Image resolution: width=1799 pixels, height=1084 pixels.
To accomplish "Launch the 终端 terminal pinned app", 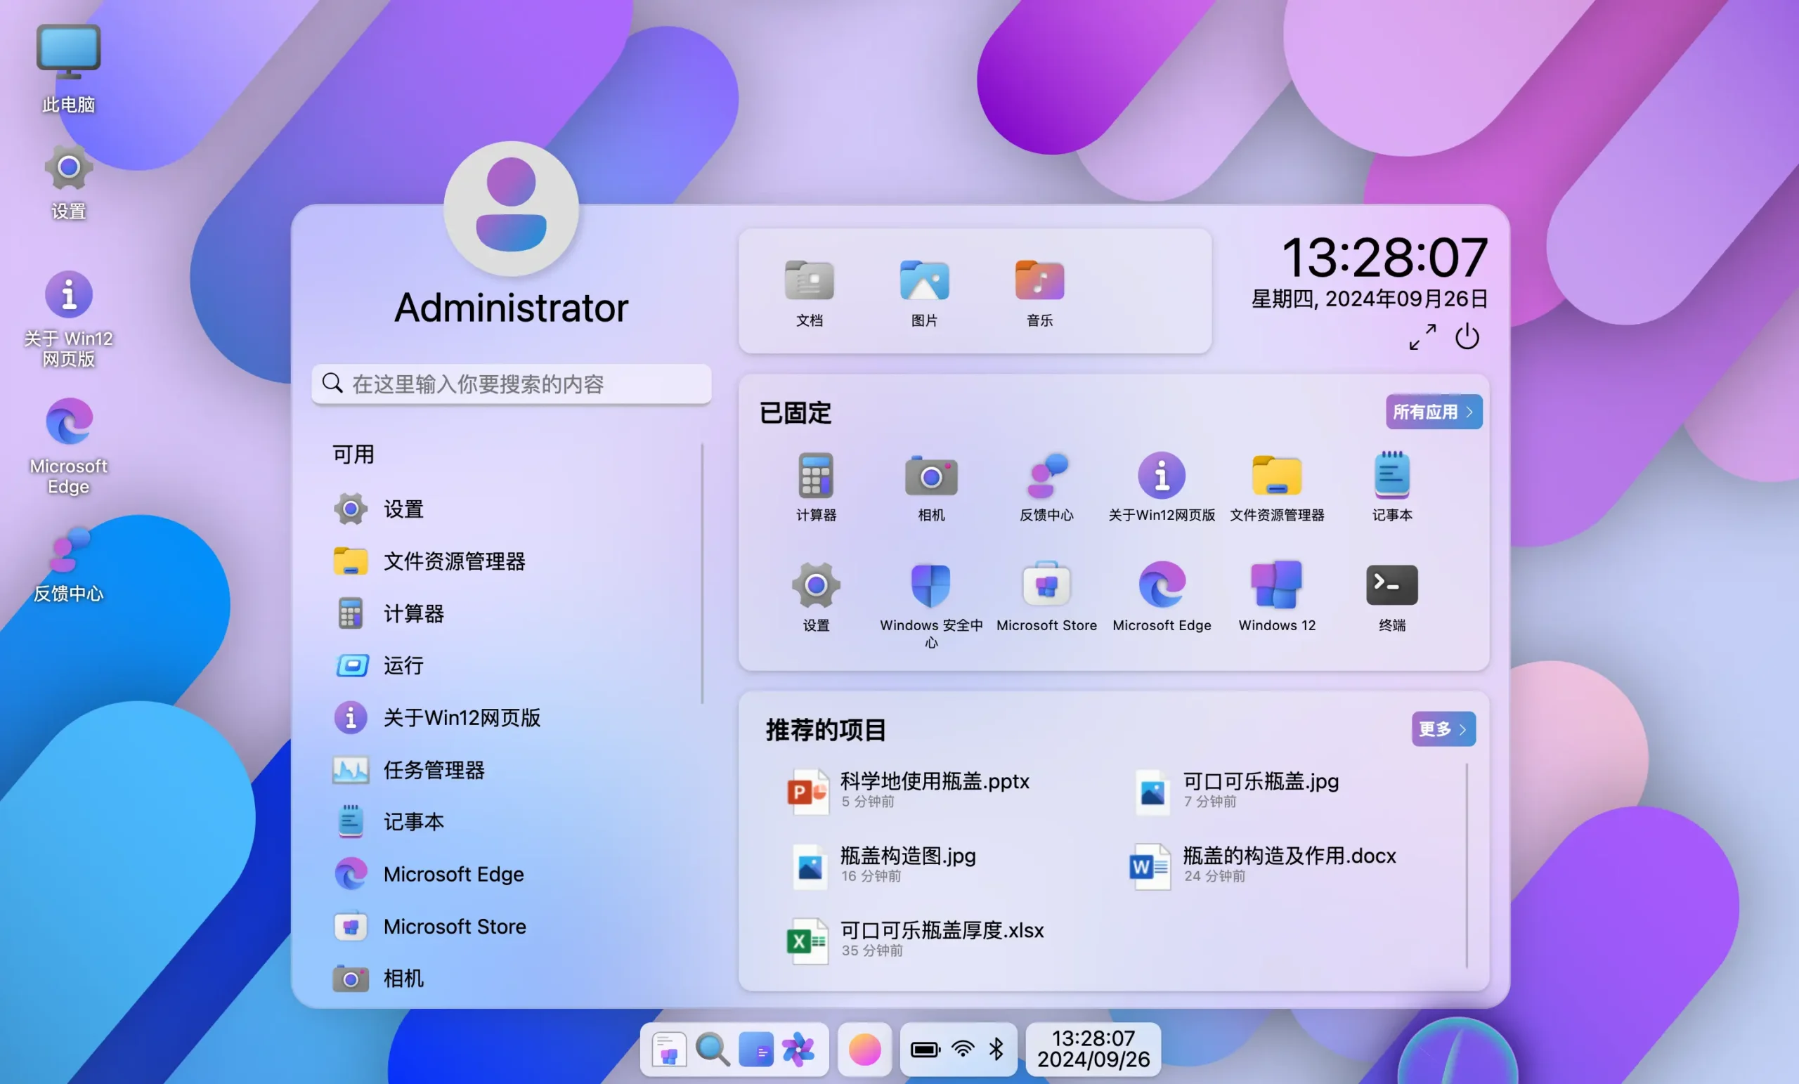I will 1391,596.
